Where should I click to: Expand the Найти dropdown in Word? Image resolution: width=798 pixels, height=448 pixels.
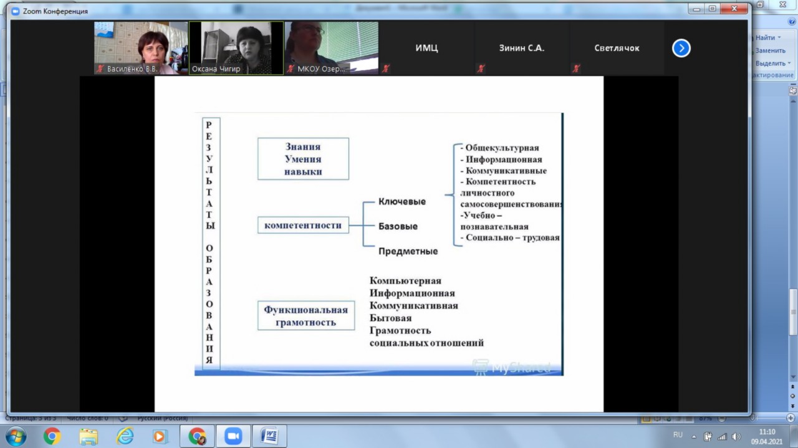pyautogui.click(x=779, y=38)
